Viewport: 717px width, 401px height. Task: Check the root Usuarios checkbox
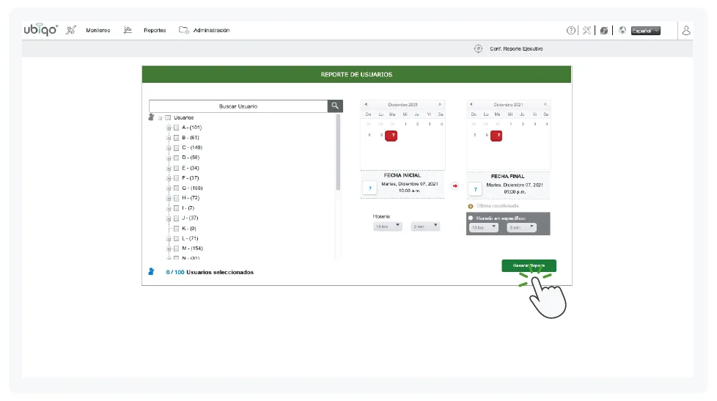[168, 117]
